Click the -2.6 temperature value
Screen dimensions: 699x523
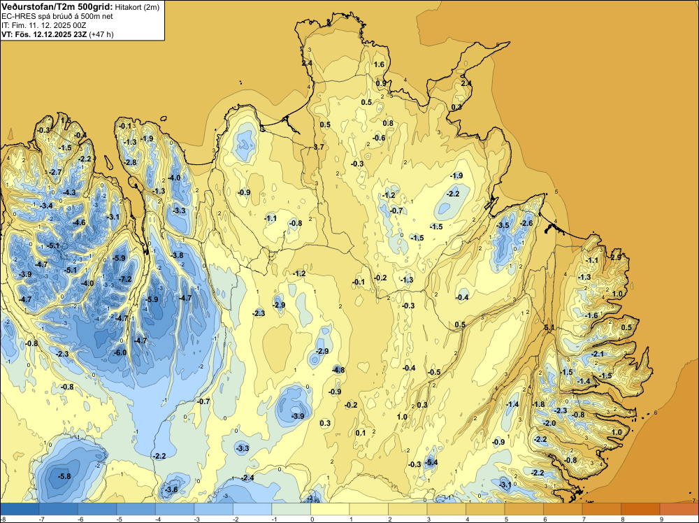click(526, 223)
